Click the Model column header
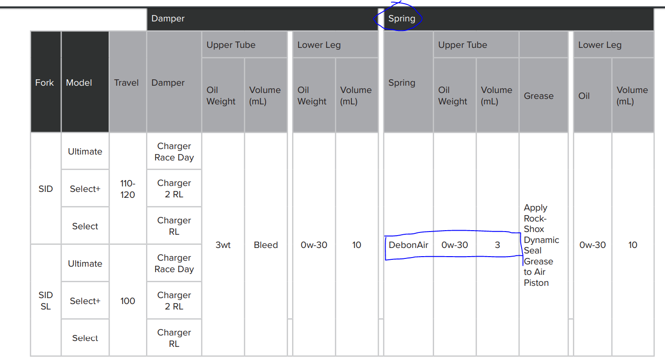 [x=85, y=83]
